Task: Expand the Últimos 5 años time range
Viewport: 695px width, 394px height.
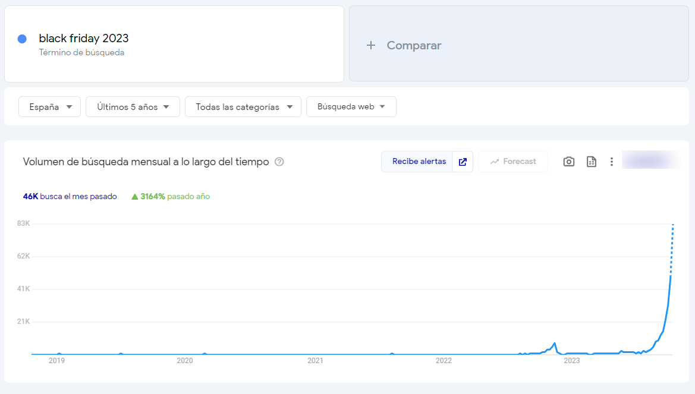Action: coord(133,107)
